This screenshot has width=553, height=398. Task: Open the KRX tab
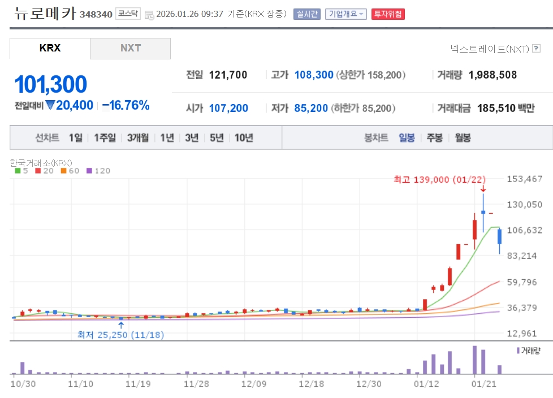coord(50,48)
